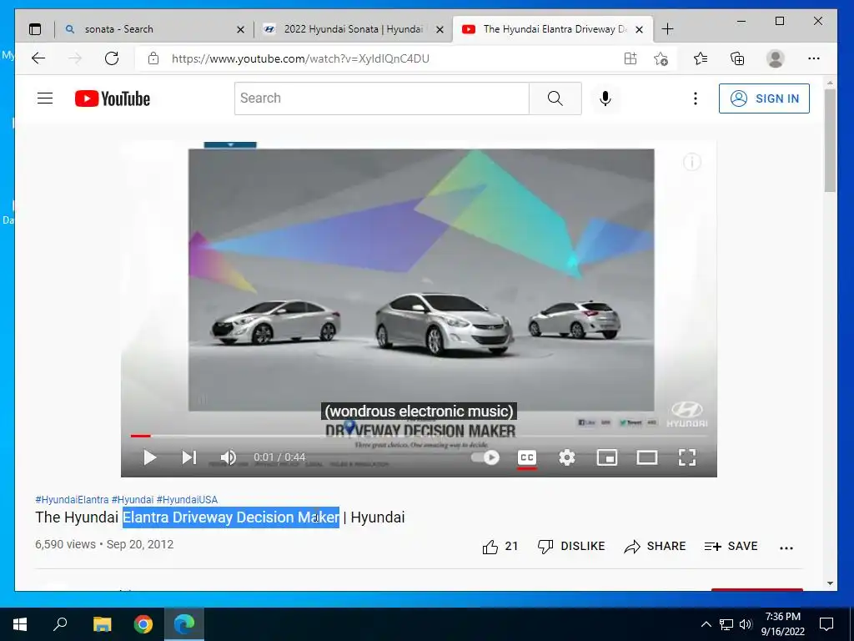Screen dimensions: 854x641
Task: View site information lock icon
Action: (x=153, y=58)
